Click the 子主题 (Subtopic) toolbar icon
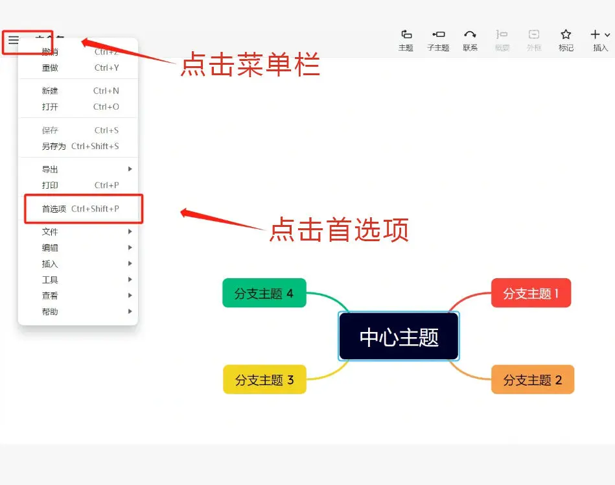The height and width of the screenshot is (485, 615). pos(438,38)
